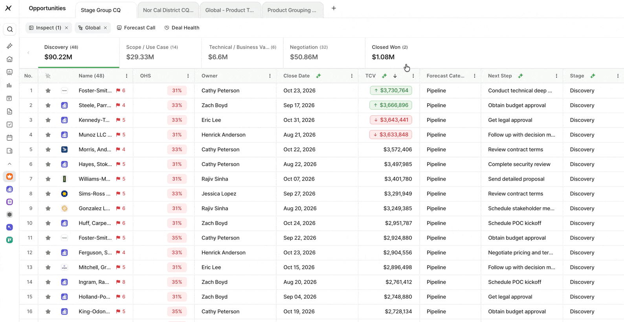Toggle the star filter in header row

(x=48, y=76)
